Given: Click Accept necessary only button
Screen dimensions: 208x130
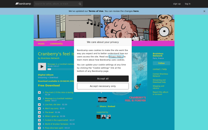Looking at the screenshot, I should (x=103, y=86).
